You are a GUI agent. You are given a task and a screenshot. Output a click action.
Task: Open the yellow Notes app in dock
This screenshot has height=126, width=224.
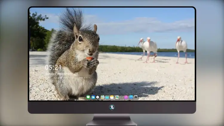point(112,97)
